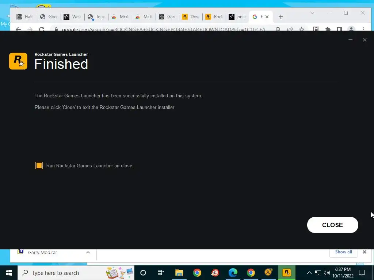Image resolution: width=374 pixels, height=280 pixels.
Task: Open the volume control in system tray
Action: click(327, 273)
